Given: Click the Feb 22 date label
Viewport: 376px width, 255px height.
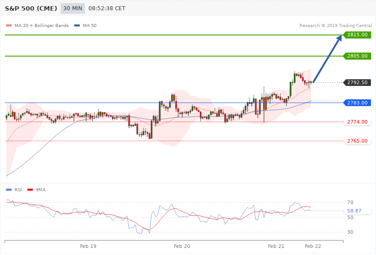Looking at the screenshot, I should (313, 246).
